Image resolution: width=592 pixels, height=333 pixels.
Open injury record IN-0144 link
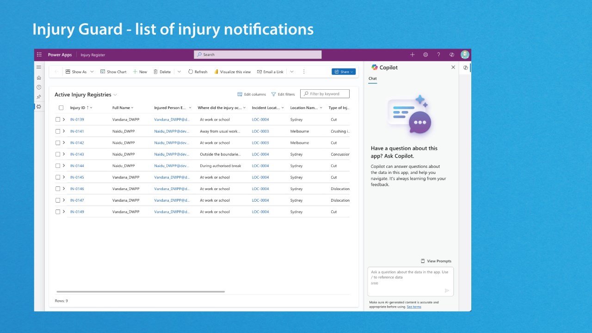77,166
